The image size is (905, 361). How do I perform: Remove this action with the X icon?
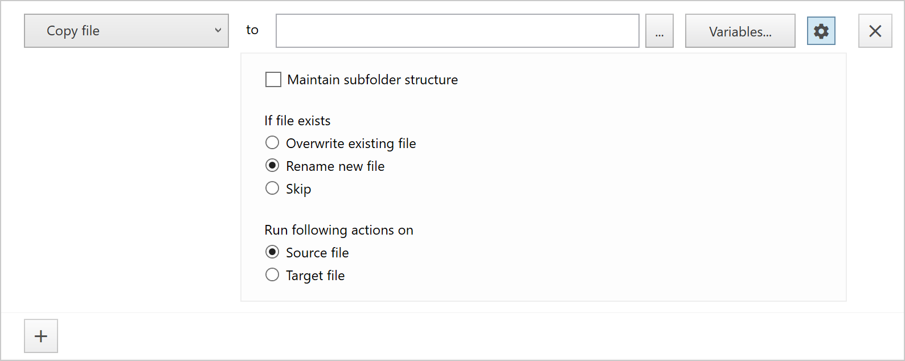coord(875,31)
